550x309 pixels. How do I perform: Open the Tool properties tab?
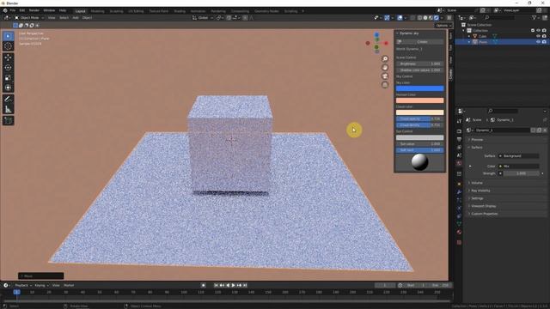click(459, 121)
